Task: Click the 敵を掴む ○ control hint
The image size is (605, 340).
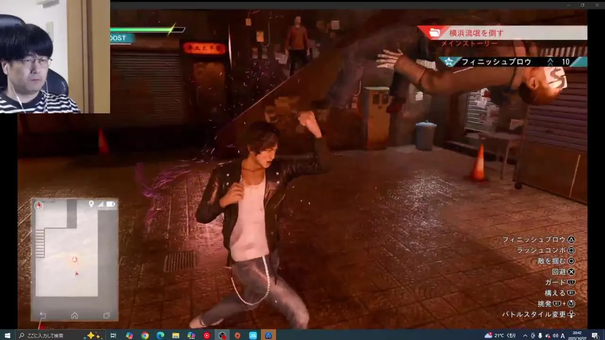Action: point(556,261)
